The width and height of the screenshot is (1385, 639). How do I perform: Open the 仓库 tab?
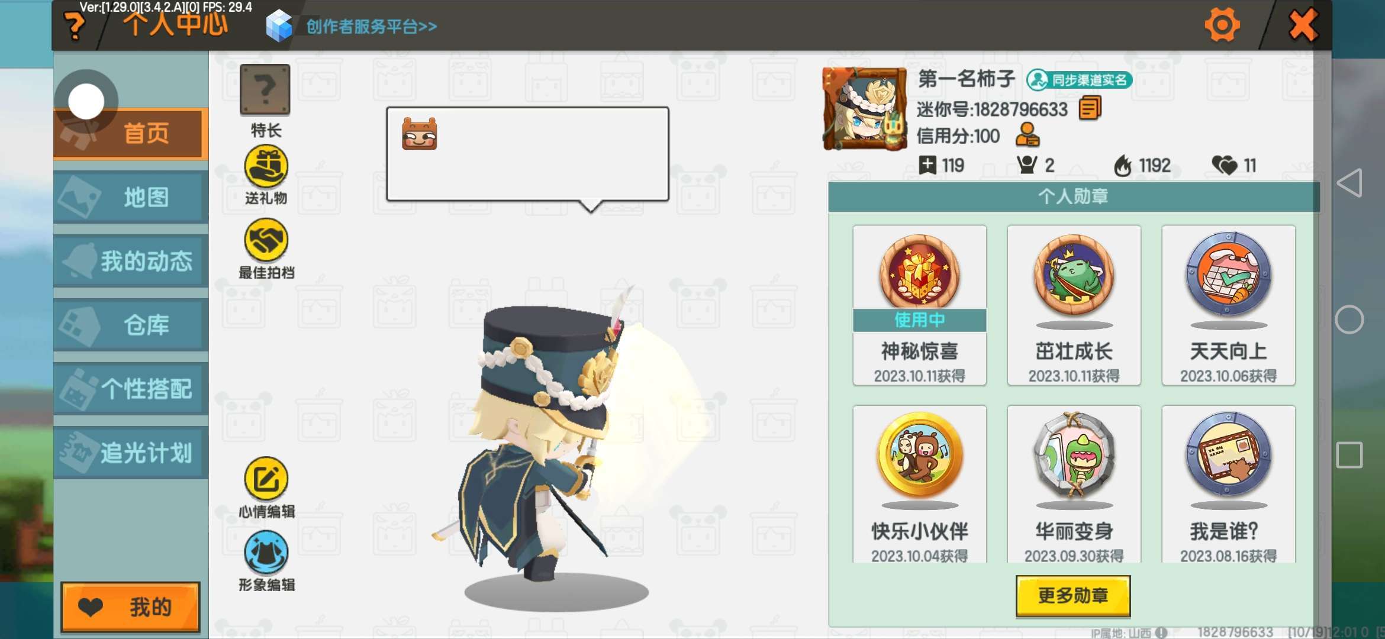pos(130,325)
